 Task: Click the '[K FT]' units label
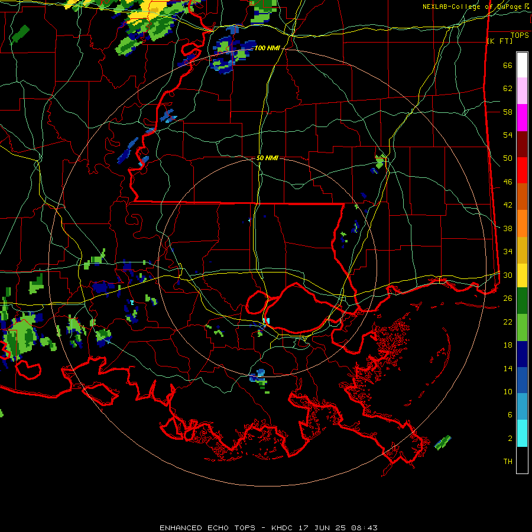point(499,41)
